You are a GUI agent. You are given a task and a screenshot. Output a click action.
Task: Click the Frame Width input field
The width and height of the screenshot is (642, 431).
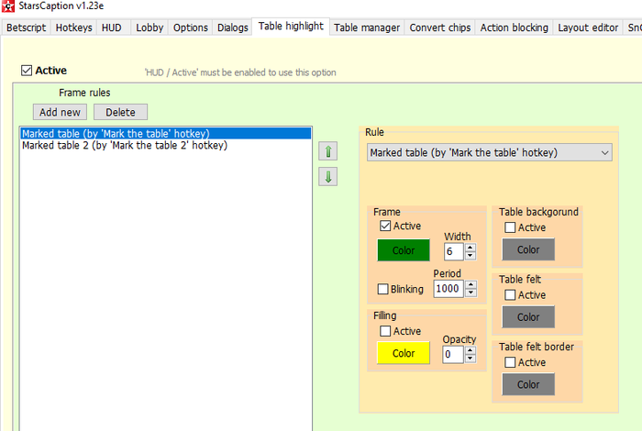pos(454,252)
